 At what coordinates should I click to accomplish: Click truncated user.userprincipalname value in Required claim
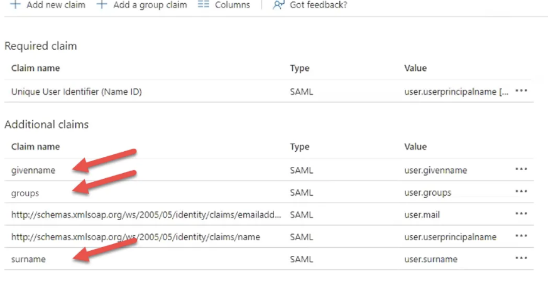pyautogui.click(x=456, y=92)
